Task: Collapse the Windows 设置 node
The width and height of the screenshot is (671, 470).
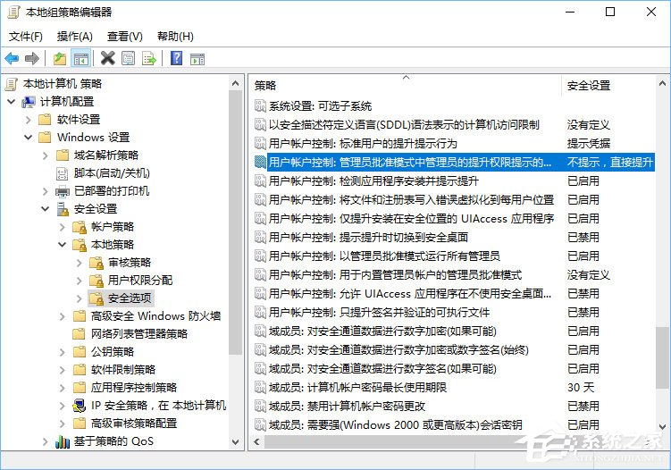Action: (29, 138)
